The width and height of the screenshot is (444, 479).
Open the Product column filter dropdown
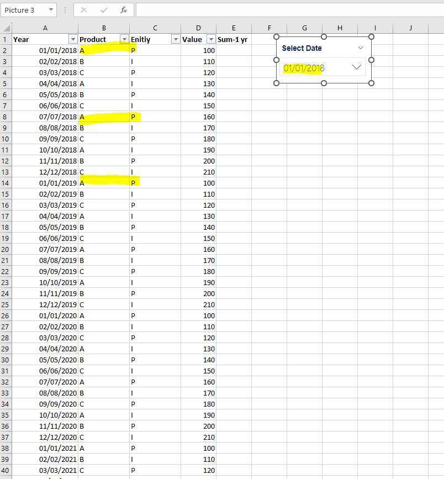point(124,39)
